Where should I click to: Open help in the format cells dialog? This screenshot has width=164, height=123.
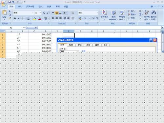[x=151, y=40]
